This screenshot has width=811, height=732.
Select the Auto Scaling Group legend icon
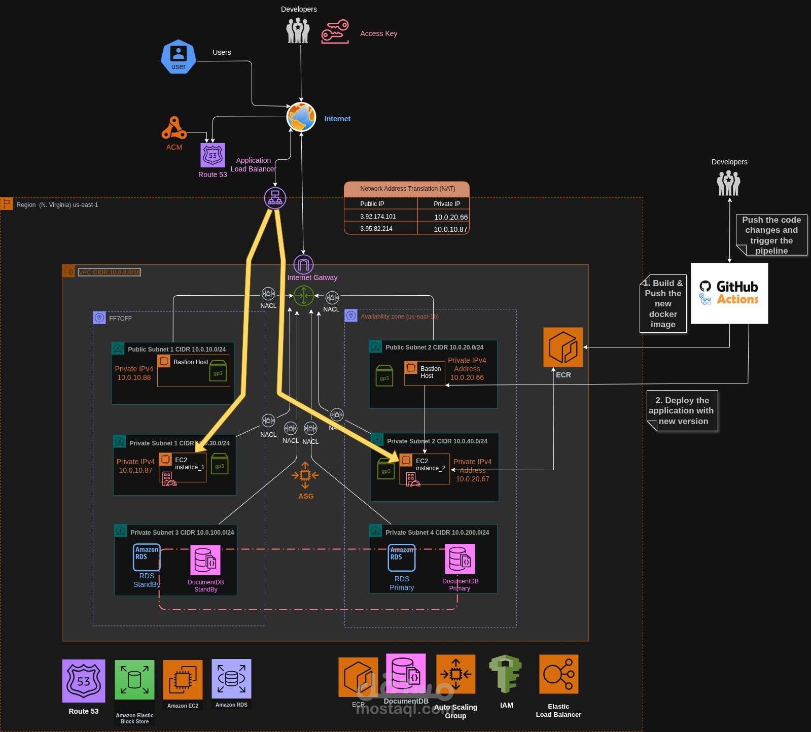pyautogui.click(x=455, y=674)
